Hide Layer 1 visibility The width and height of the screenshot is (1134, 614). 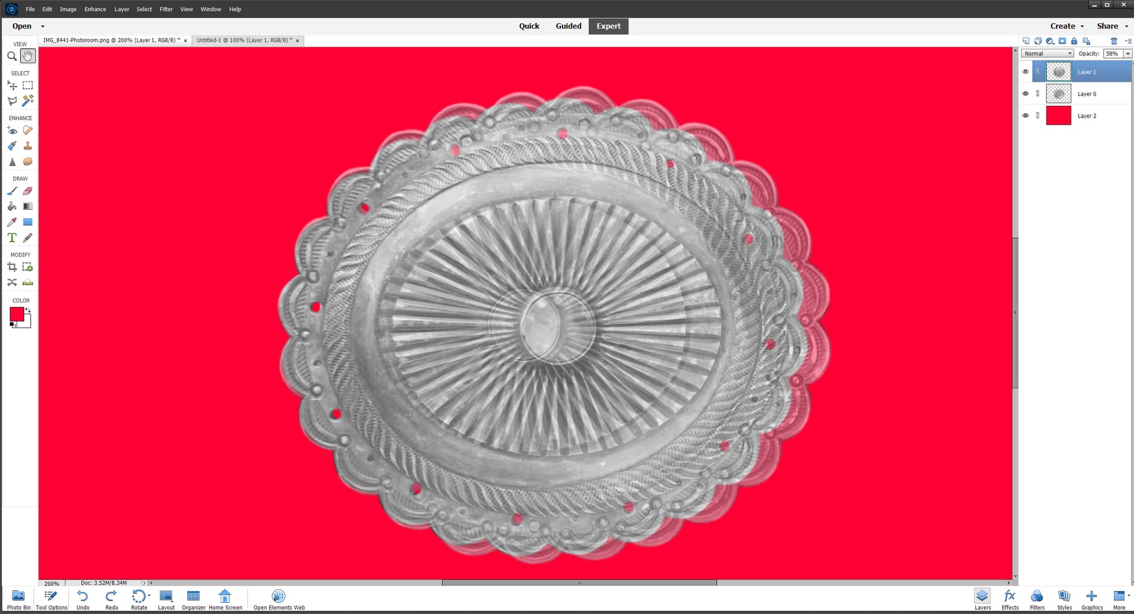[1025, 72]
